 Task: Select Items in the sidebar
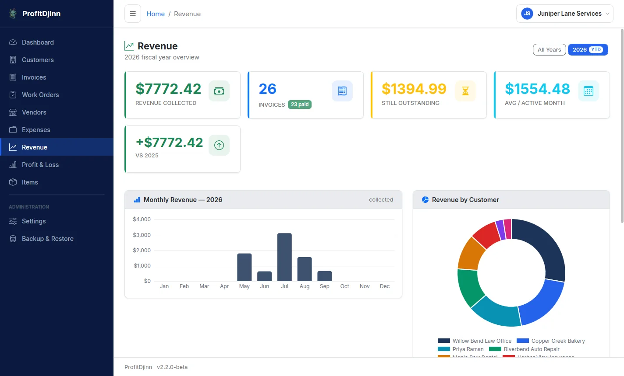pos(57,182)
